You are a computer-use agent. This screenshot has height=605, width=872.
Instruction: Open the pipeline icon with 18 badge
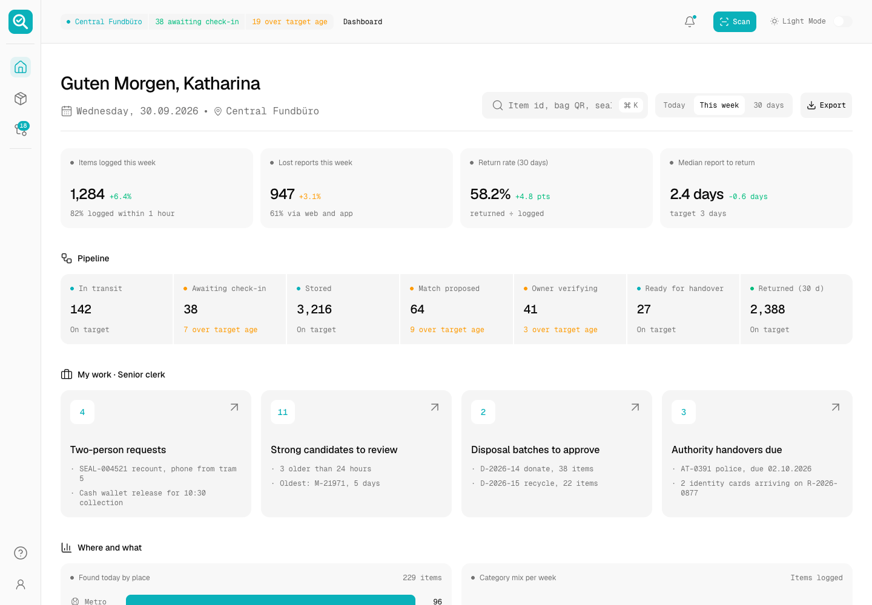pos(21,129)
